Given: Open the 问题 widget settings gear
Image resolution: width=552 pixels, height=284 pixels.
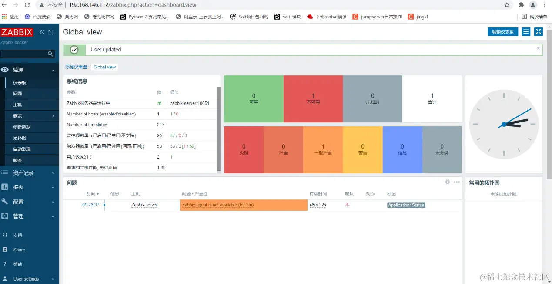Looking at the screenshot, I should tap(447, 182).
